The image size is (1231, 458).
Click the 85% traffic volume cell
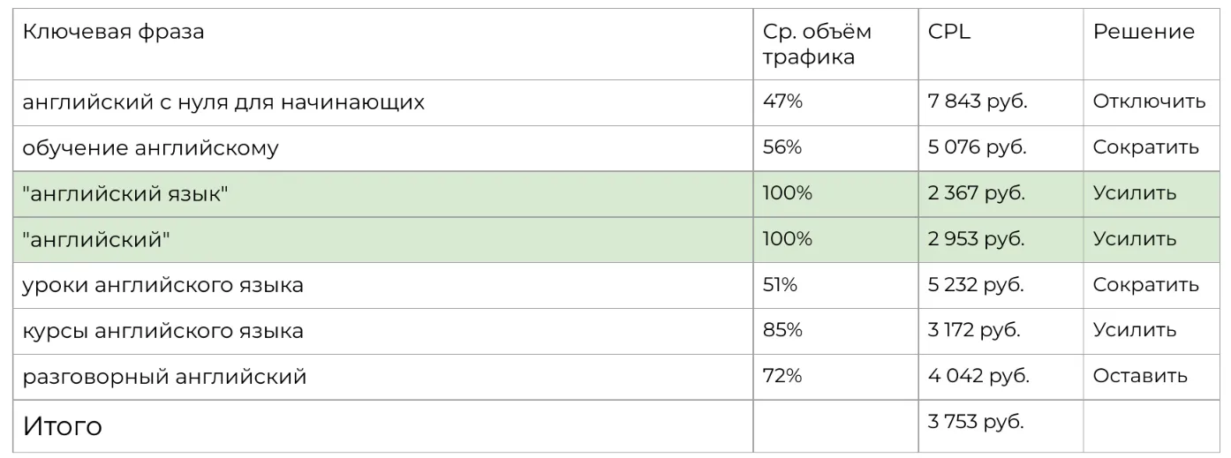click(782, 331)
